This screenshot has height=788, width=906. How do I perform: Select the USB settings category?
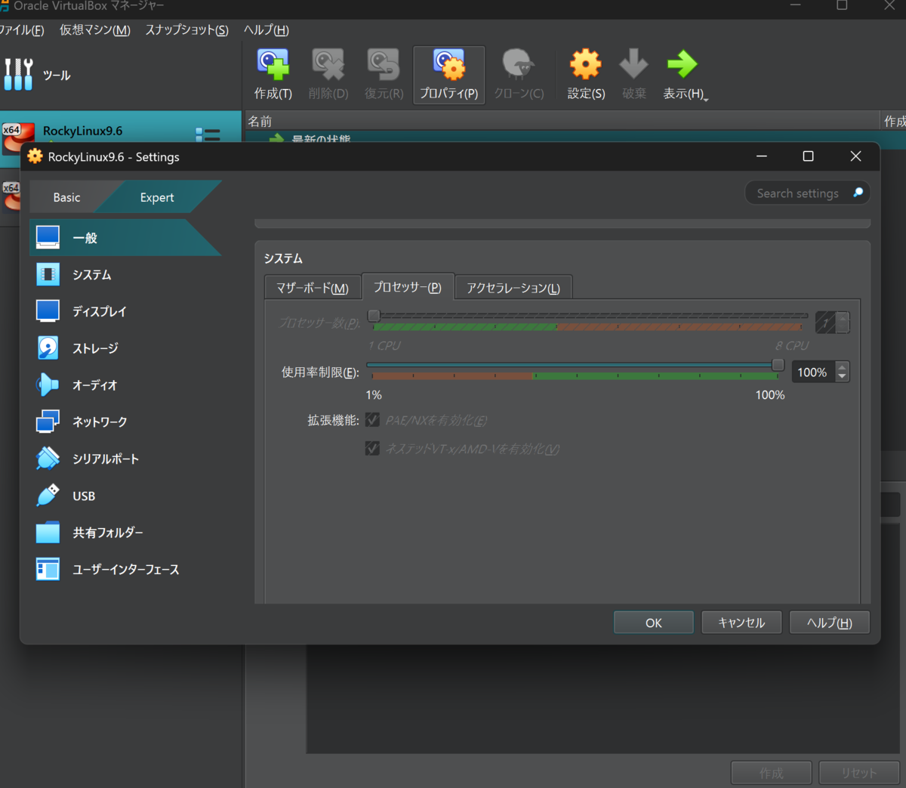coord(125,496)
